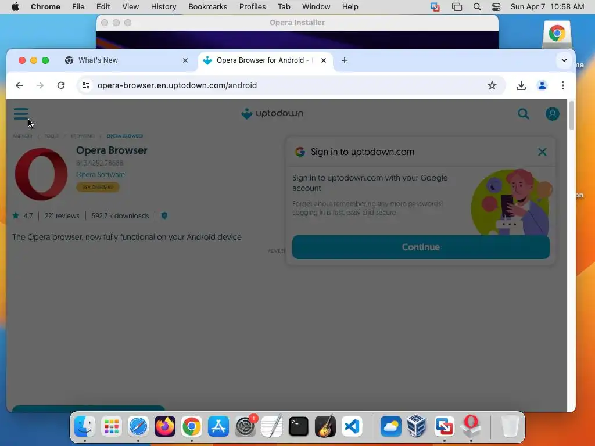Click the Opera Browser app logo
Screen dimensions: 595x446
(x=41, y=174)
